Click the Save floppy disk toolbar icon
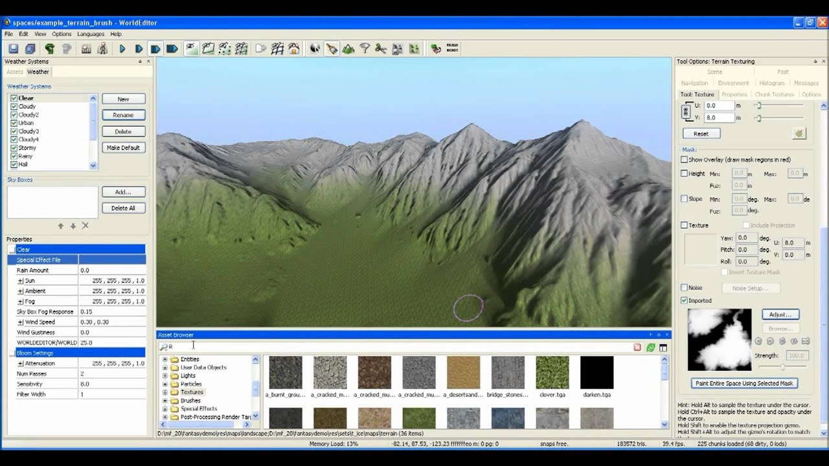 coord(13,49)
